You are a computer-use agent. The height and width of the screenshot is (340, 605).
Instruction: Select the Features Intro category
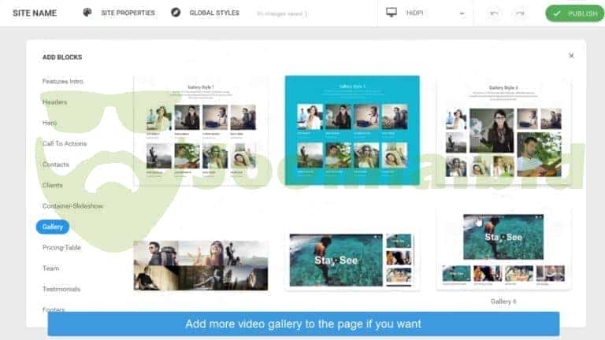click(x=62, y=81)
